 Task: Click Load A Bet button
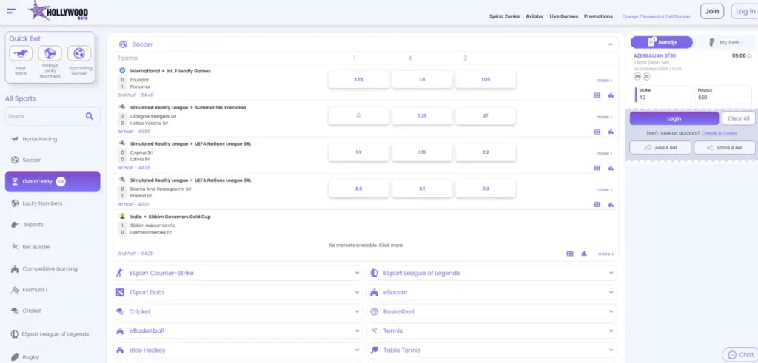pos(660,148)
